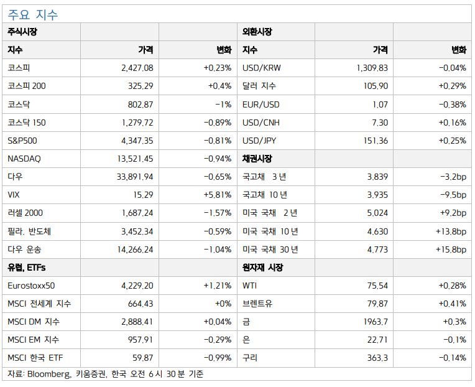Click the MSCI EM 지수 label
Screen dimensions: 475x387
[x=33, y=340]
